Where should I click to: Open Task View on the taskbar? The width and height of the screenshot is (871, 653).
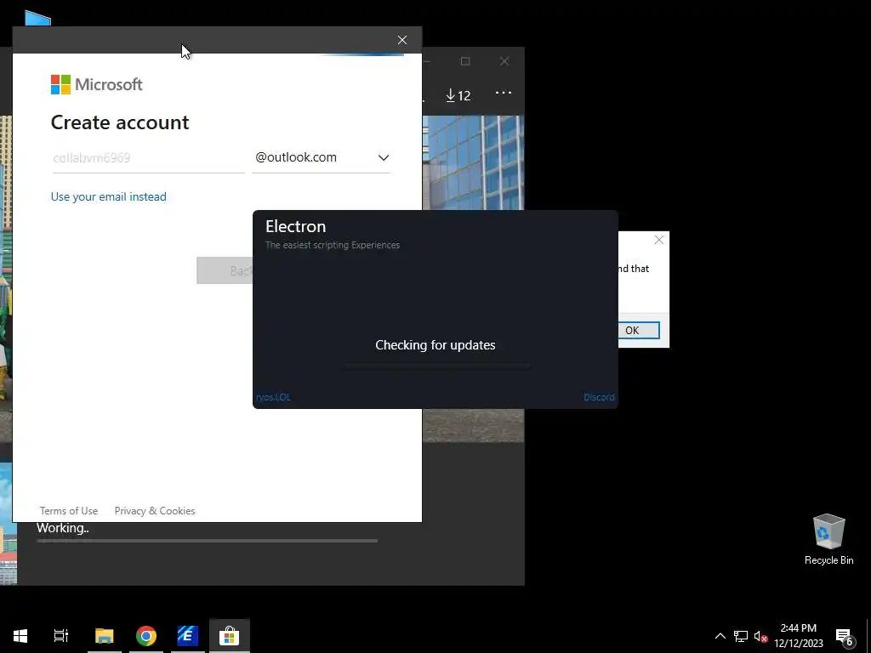pos(60,636)
